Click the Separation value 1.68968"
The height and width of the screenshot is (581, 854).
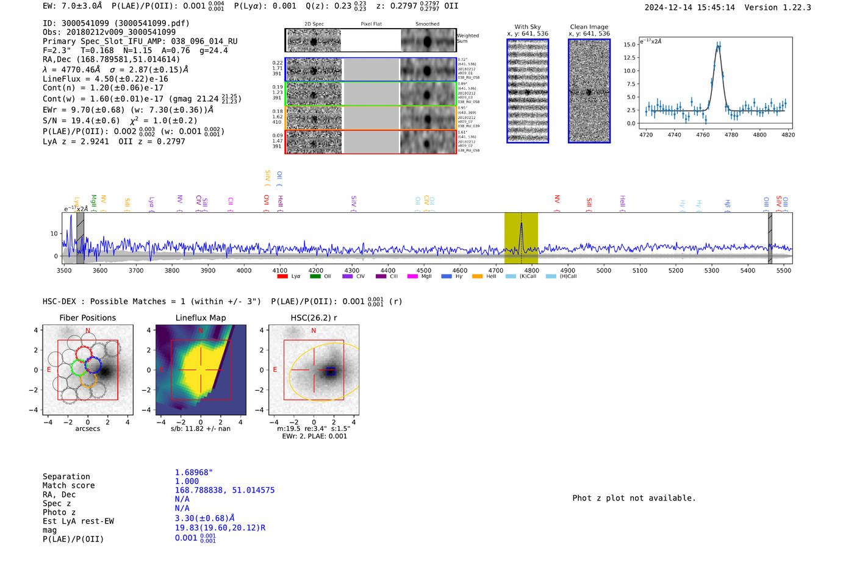194,472
